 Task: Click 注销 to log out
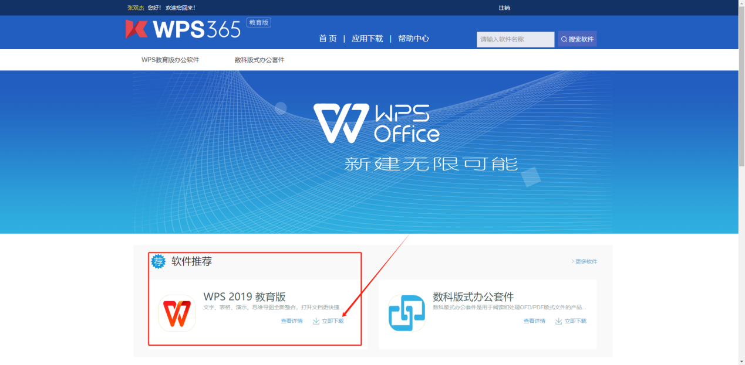click(504, 8)
